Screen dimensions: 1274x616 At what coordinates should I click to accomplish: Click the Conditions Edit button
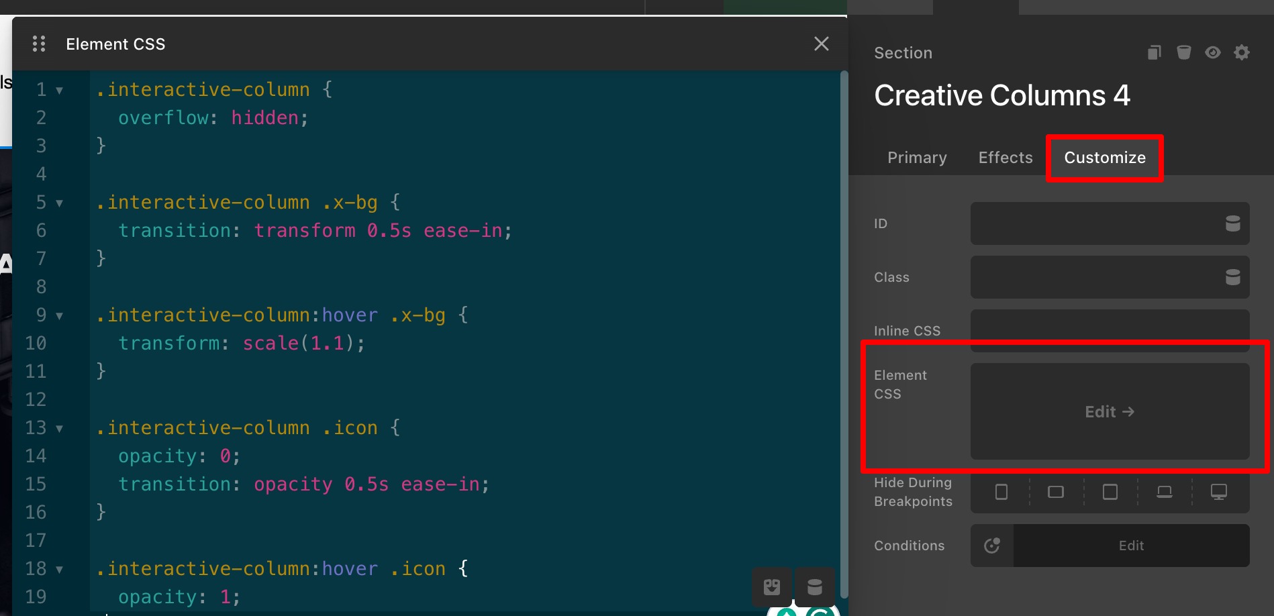(1131, 546)
